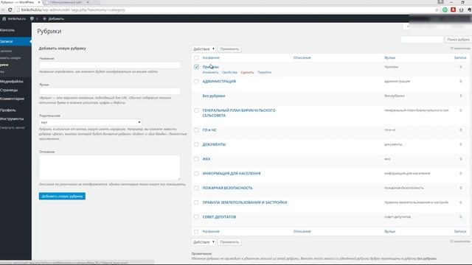Click Изменить link under Приказы
Image resolution: width=472 pixels, height=265 pixels.
(210, 72)
